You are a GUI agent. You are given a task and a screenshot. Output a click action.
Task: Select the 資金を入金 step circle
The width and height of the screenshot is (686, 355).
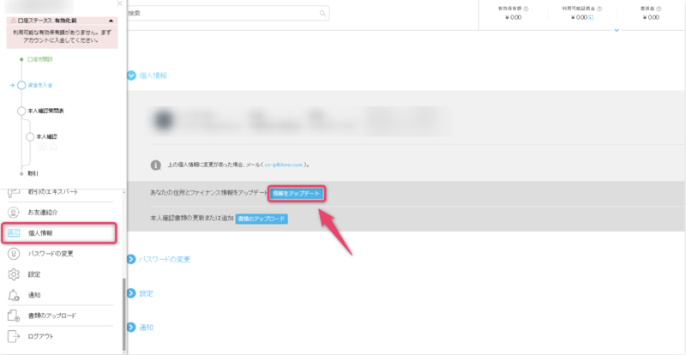click(21, 86)
